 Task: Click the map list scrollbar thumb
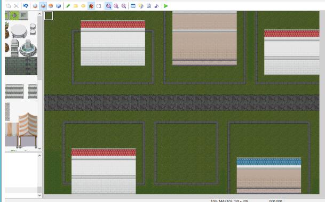[39, 190]
